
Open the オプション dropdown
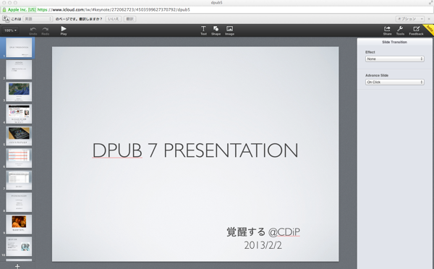pyautogui.click(x=409, y=19)
